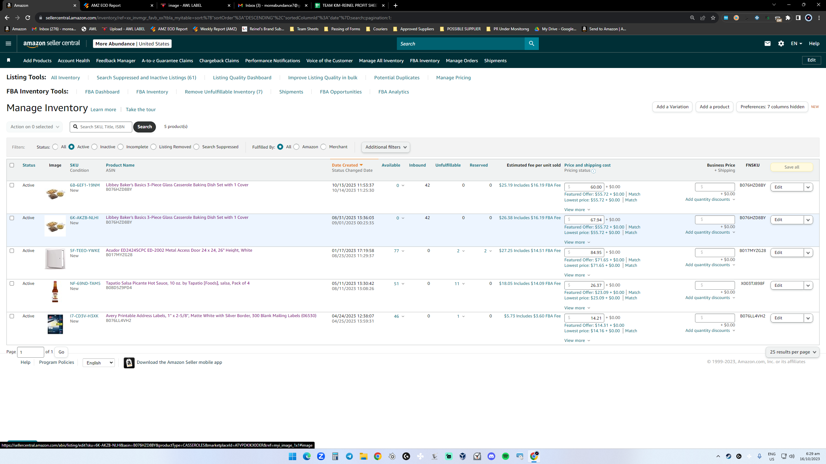Bookmark this page with the star icon
826x464 pixels.
(x=713, y=18)
